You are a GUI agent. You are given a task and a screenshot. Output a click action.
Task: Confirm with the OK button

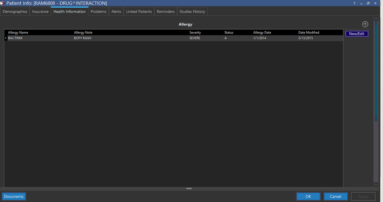(308, 196)
